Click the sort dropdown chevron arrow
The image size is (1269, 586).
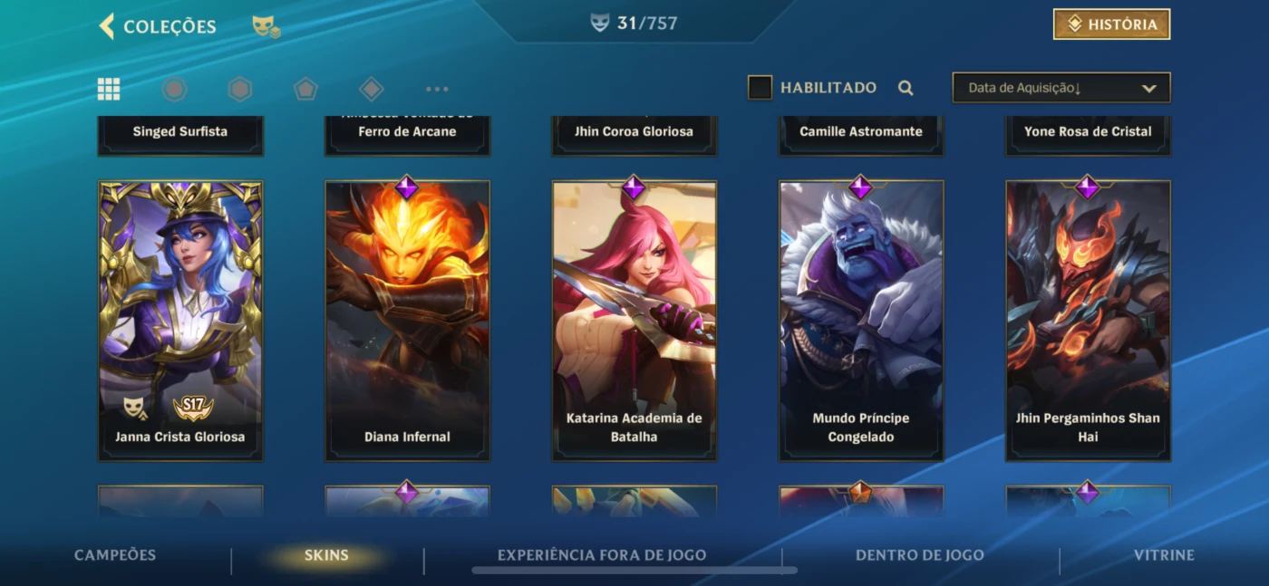[1148, 89]
